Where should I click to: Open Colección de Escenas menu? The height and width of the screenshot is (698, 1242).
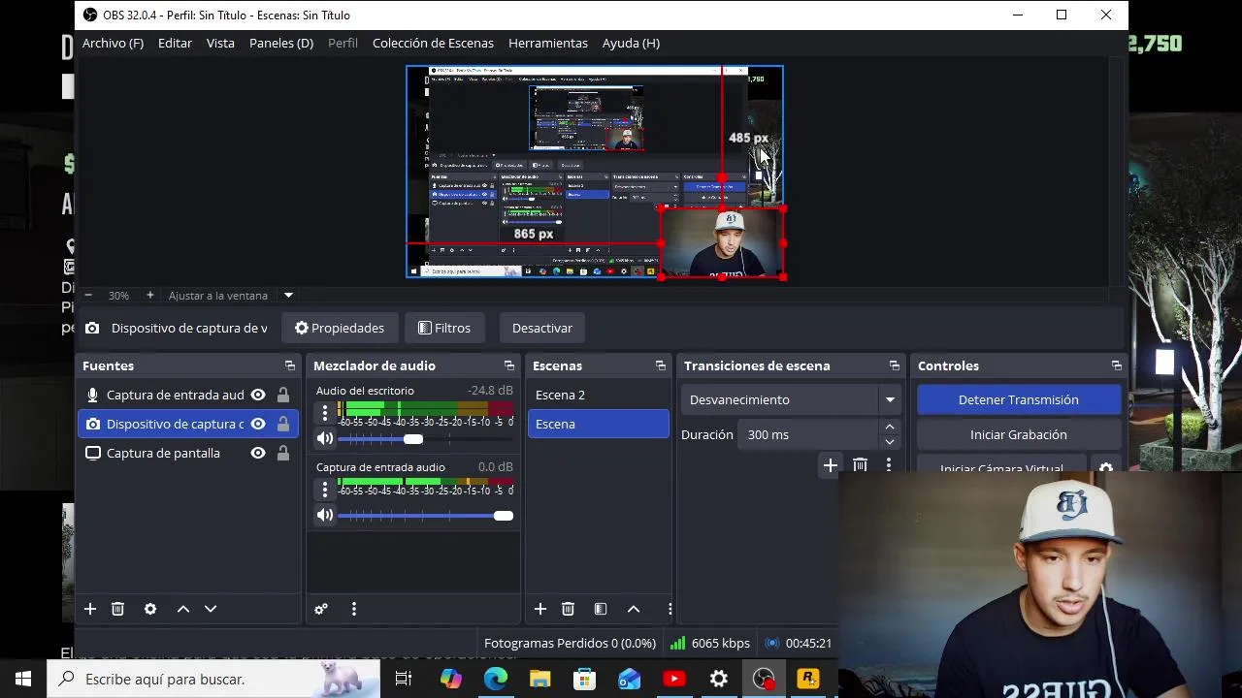click(x=433, y=43)
